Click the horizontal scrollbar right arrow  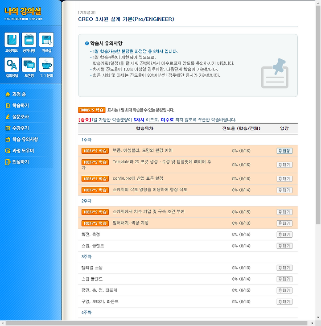pyautogui.click(x=312, y=323)
